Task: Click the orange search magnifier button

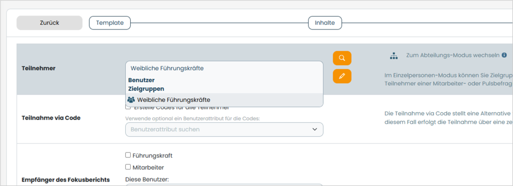Action: pos(342,58)
